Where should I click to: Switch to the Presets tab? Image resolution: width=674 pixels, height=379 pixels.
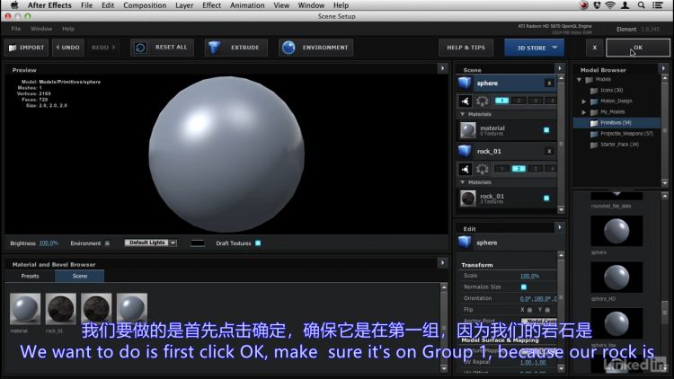(x=30, y=277)
